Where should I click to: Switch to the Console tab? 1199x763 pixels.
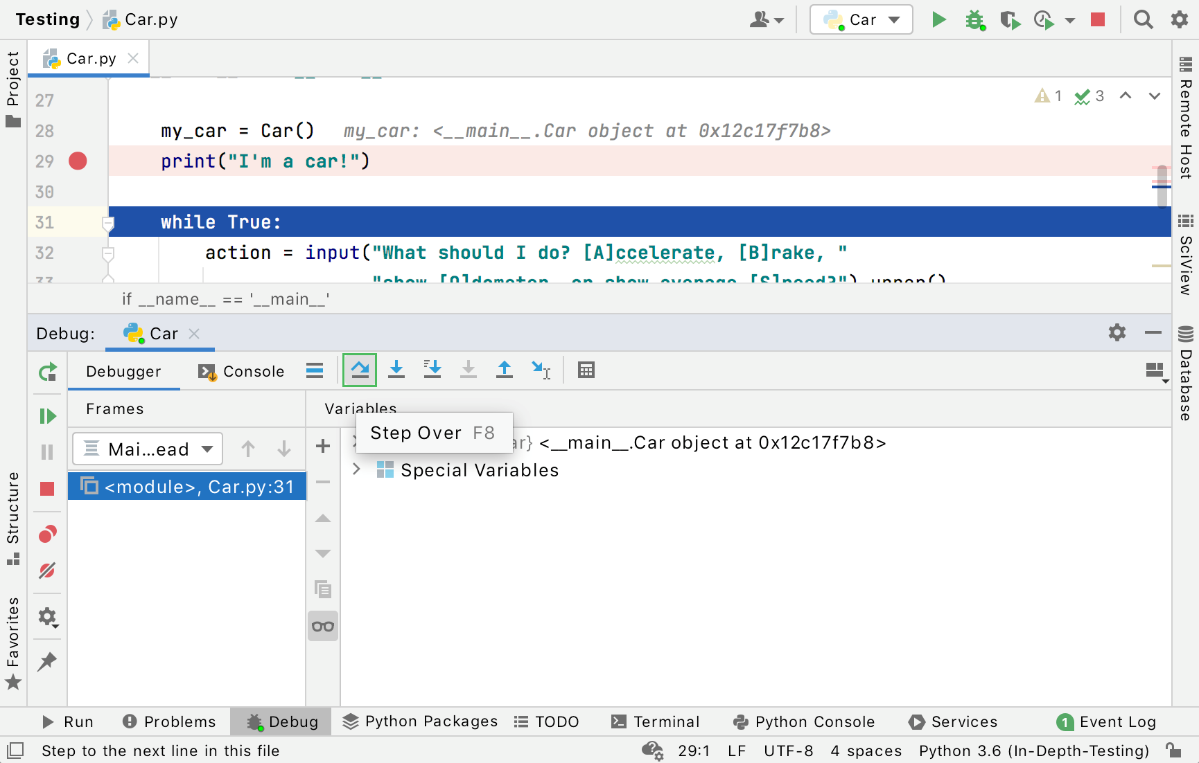[x=242, y=372]
